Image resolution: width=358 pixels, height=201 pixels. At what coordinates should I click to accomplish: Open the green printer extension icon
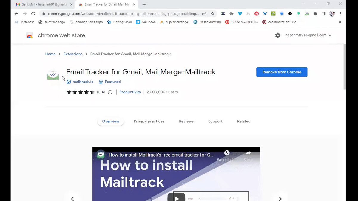[273, 14]
